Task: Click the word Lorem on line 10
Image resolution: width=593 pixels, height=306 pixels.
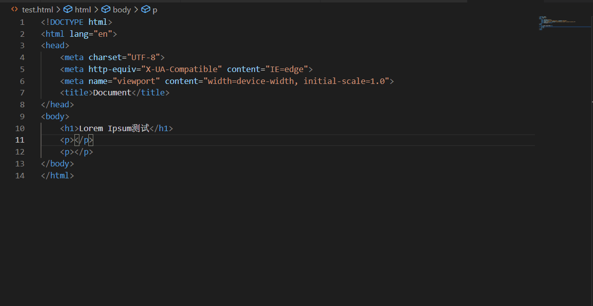Action: pos(90,128)
